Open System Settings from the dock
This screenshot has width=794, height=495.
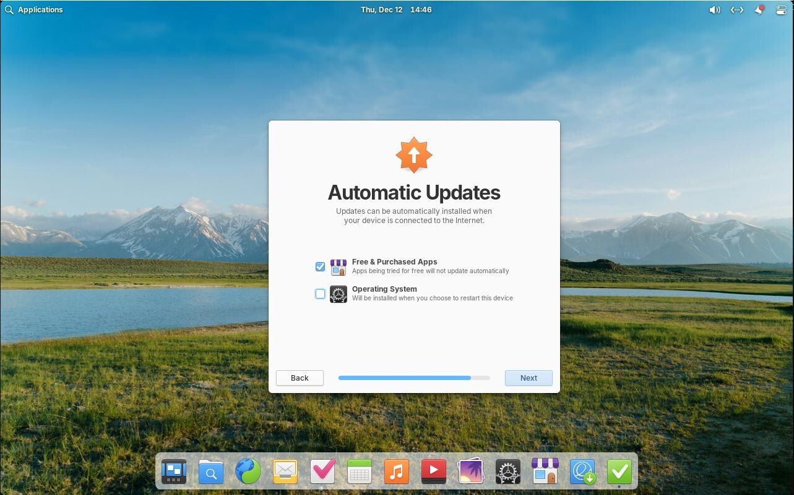(508, 472)
